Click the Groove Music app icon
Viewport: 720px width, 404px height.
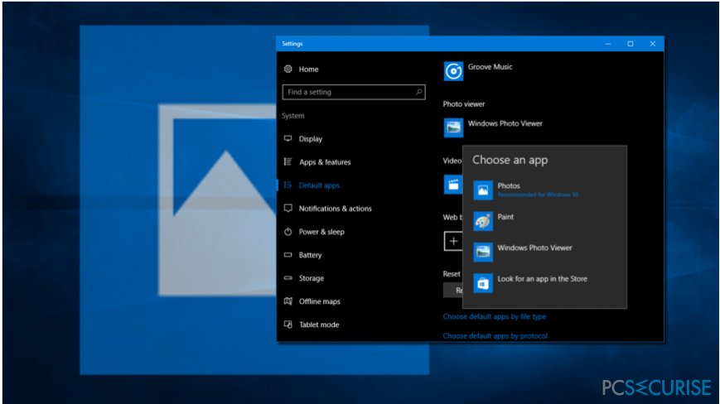453,71
